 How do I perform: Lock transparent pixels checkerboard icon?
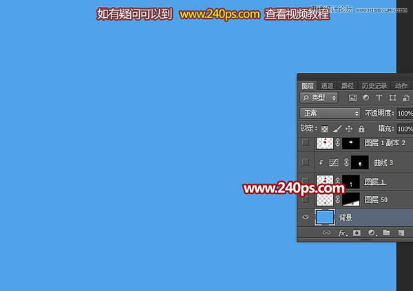[324, 129]
